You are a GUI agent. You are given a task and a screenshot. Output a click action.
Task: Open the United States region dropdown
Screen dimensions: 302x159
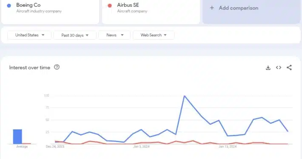click(29, 35)
